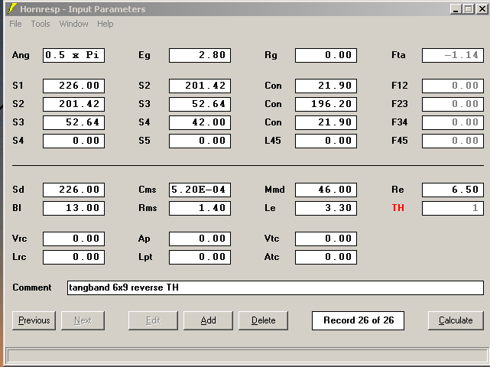This screenshot has height=367, width=490.
Task: Click the Previous record button
Action: tap(34, 320)
